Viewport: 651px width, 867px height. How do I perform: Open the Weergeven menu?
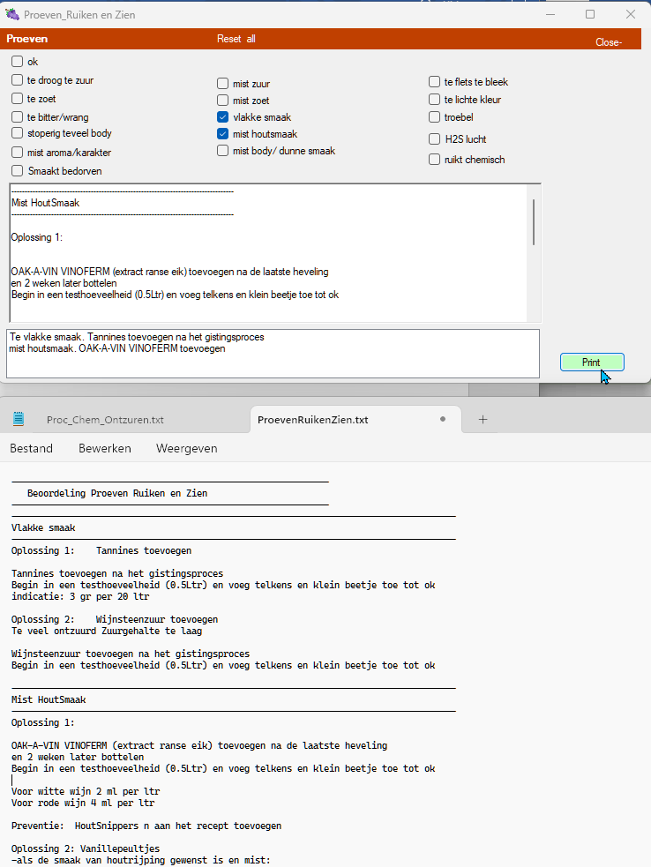186,448
